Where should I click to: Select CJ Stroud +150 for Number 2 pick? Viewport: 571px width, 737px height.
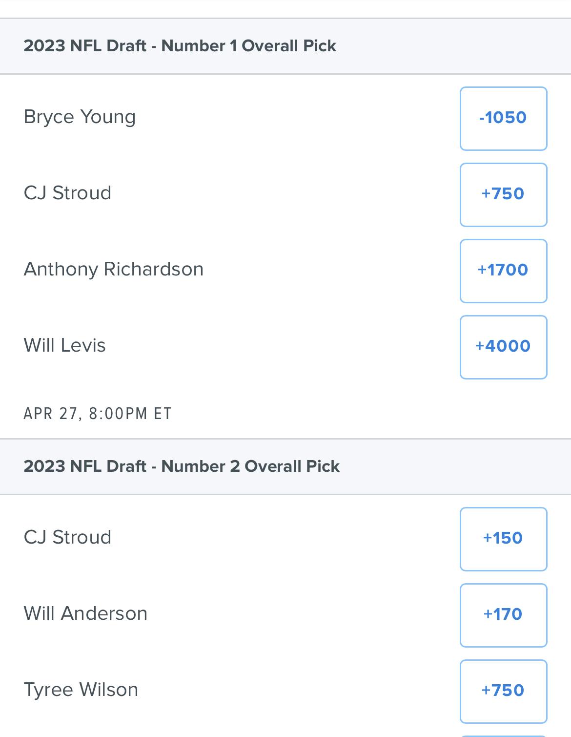[503, 539]
